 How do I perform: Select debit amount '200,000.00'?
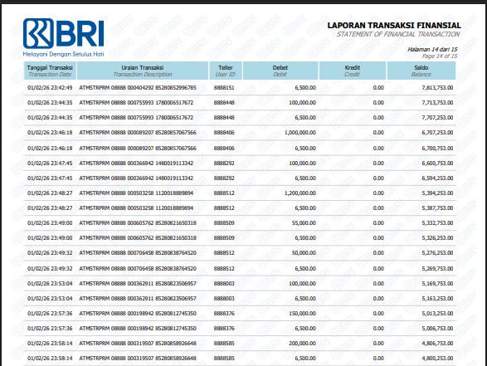click(x=303, y=344)
